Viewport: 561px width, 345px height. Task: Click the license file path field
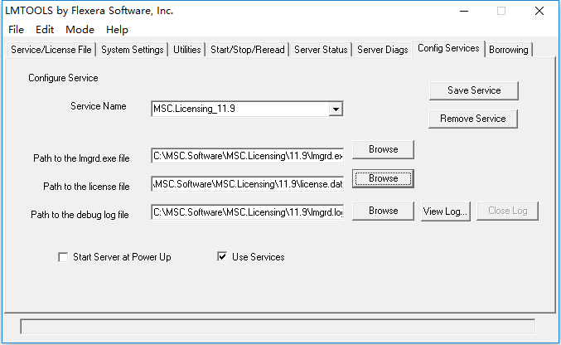247,184
